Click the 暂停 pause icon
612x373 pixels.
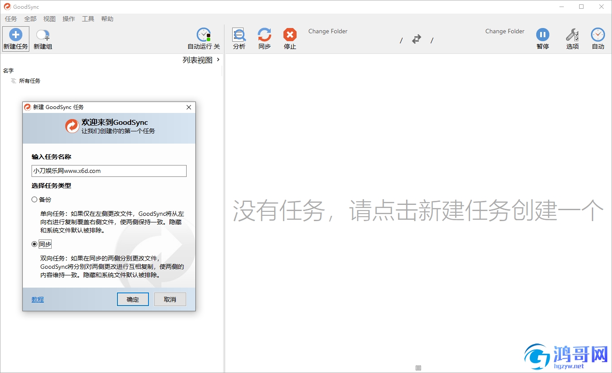coord(543,35)
